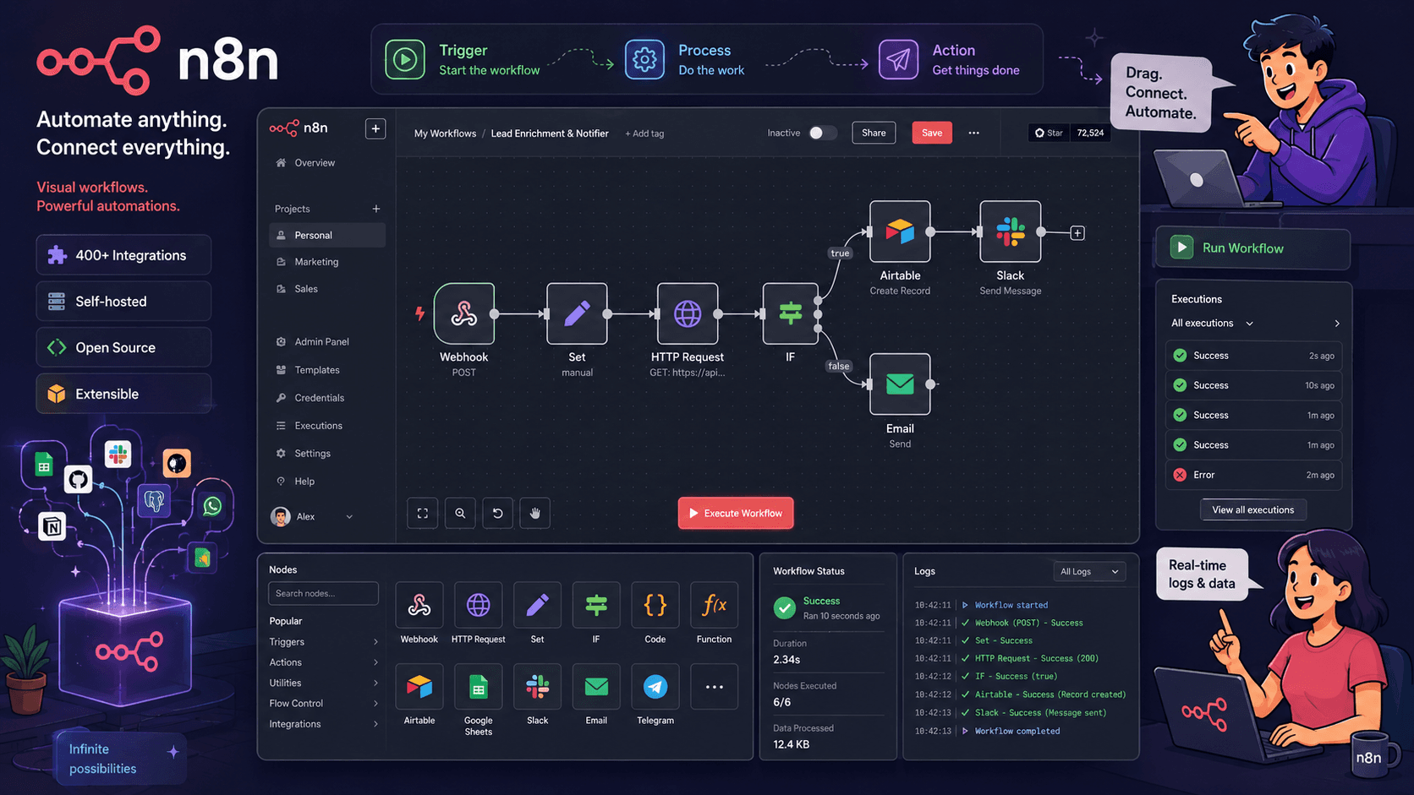Open the Error execution from 2m ago
Image resolution: width=1414 pixels, height=795 pixels.
(x=1253, y=475)
